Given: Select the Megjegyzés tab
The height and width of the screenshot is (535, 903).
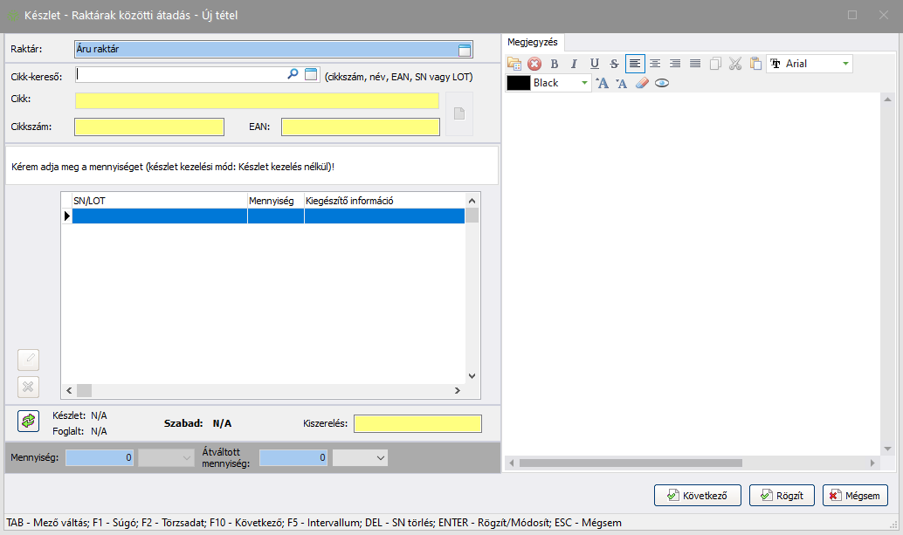Looking at the screenshot, I should (533, 42).
